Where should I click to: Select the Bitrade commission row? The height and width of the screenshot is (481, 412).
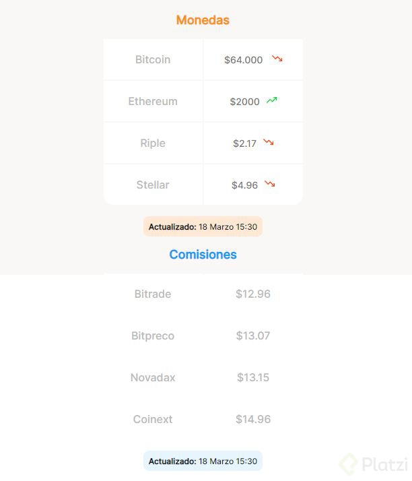point(203,294)
